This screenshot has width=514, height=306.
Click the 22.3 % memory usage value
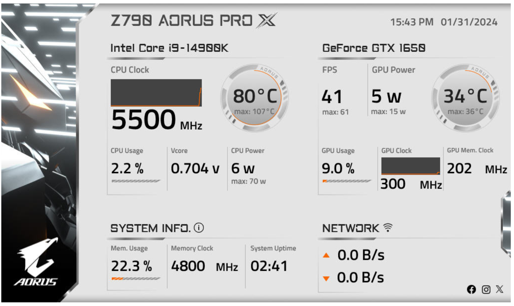coord(131,266)
